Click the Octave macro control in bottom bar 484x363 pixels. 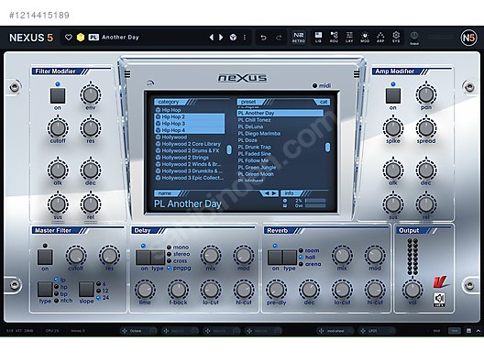(x=138, y=331)
